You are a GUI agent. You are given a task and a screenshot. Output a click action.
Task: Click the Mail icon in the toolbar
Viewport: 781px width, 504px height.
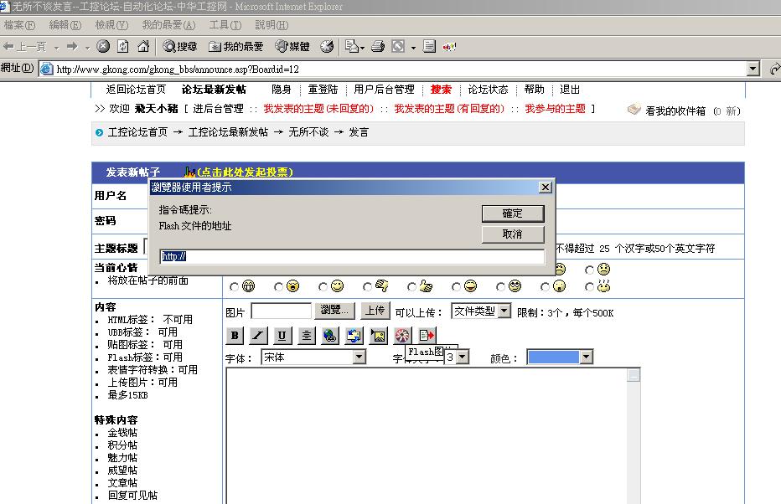point(352,47)
